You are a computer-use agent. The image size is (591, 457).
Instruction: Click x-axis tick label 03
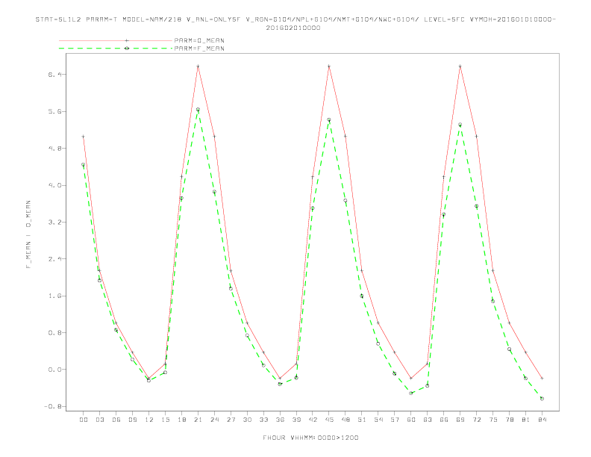click(99, 420)
